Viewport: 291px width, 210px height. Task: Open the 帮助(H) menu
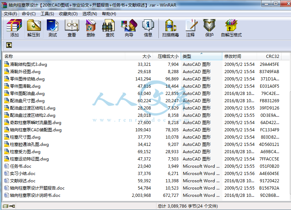click(x=109, y=14)
